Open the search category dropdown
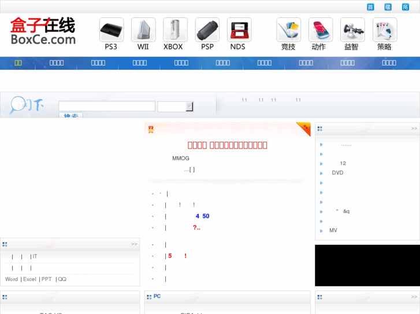Viewport: 420px width, 314px height. [x=176, y=107]
